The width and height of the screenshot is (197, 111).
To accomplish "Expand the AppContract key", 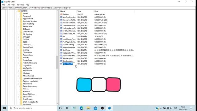I will pyautogui.click(x=19, y=18).
